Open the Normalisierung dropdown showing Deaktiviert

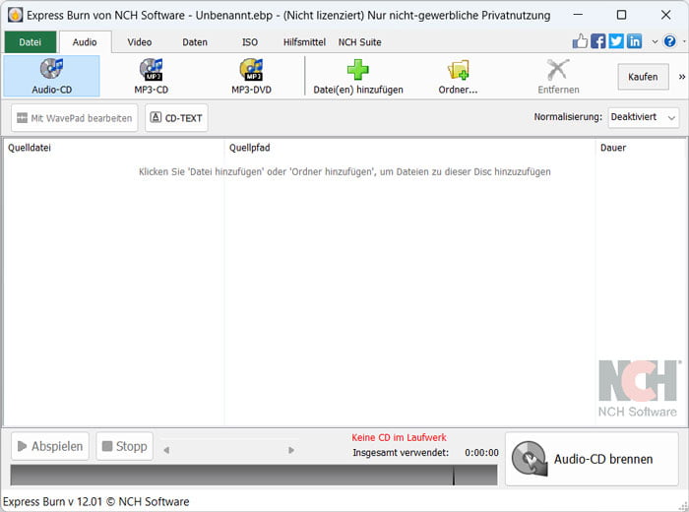(644, 117)
